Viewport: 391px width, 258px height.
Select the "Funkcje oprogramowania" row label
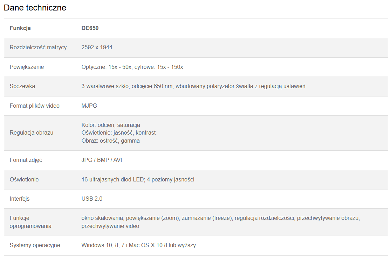click(30, 222)
